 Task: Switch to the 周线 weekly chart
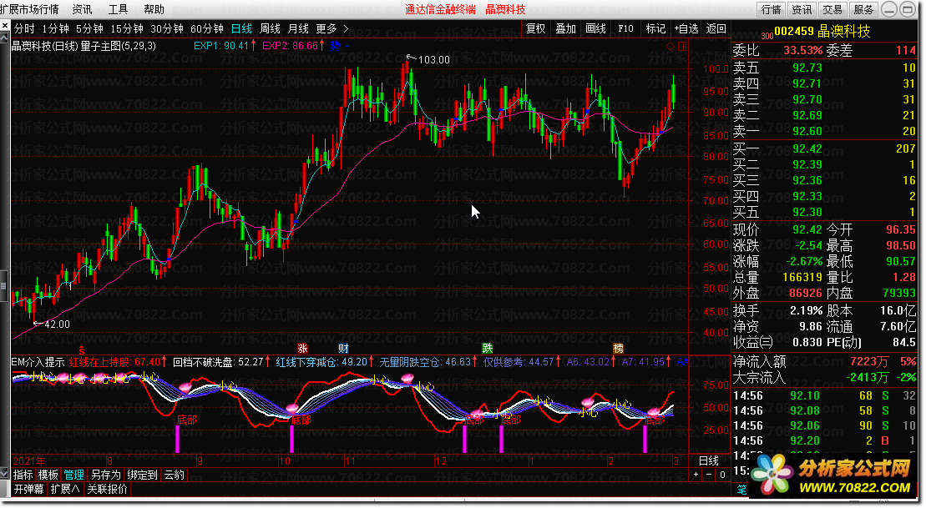pos(270,28)
